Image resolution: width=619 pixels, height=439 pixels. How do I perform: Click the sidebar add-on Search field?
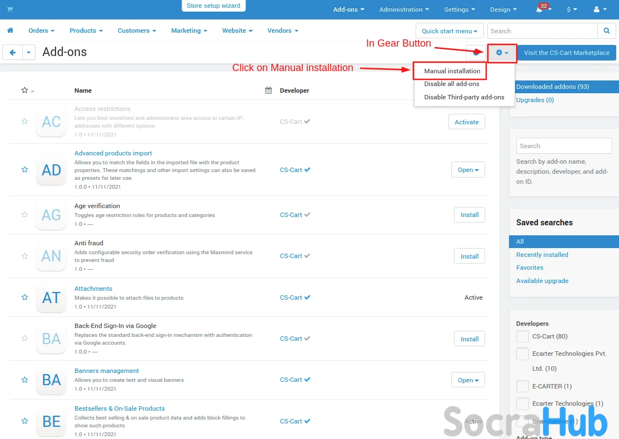pyautogui.click(x=564, y=146)
